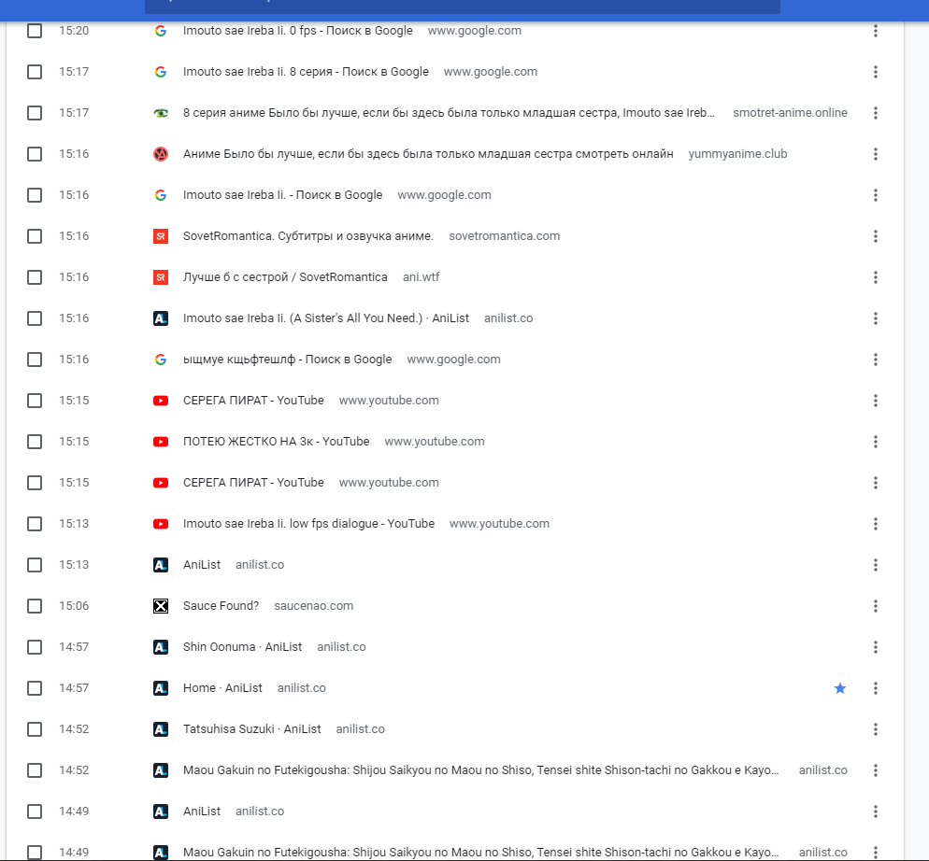
Task: Click the yummyanime.club domain text
Action: click(x=737, y=154)
